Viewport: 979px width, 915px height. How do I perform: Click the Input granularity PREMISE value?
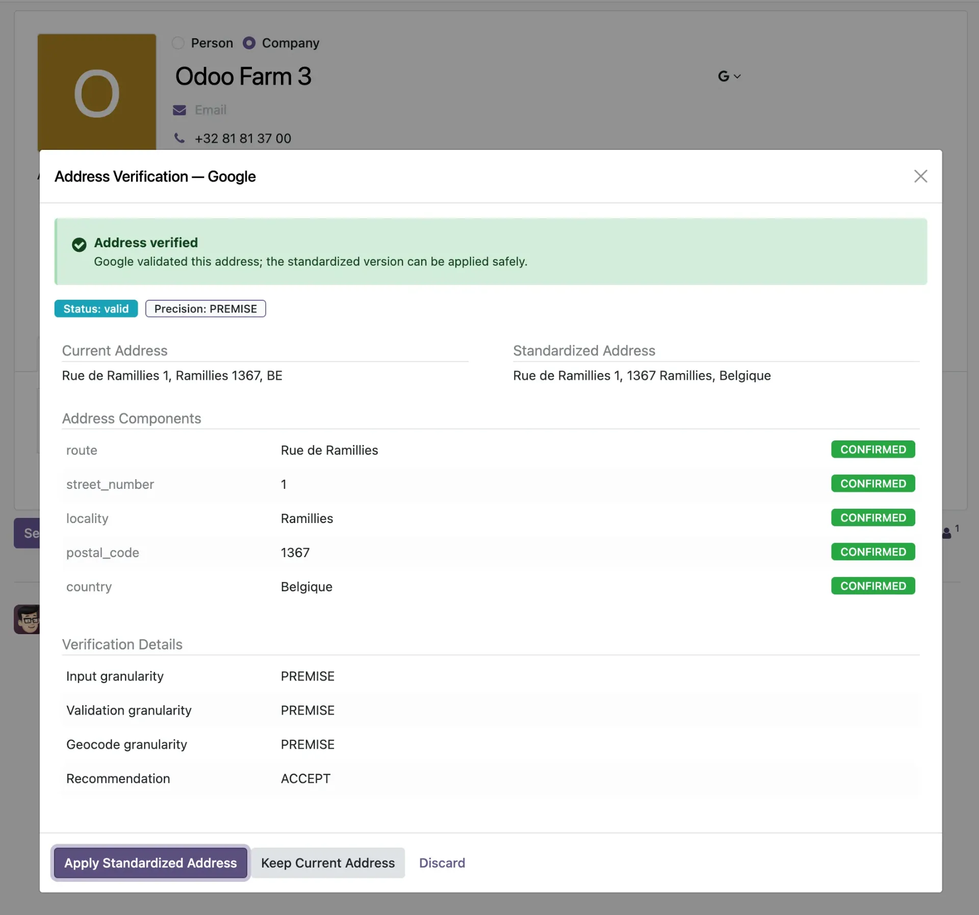pyautogui.click(x=307, y=676)
